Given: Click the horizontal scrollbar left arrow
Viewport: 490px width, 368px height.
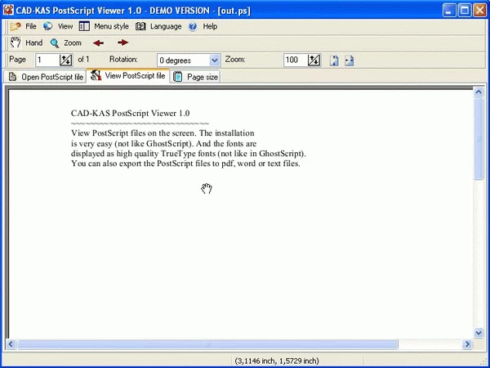Looking at the screenshot, I should click(x=11, y=344).
